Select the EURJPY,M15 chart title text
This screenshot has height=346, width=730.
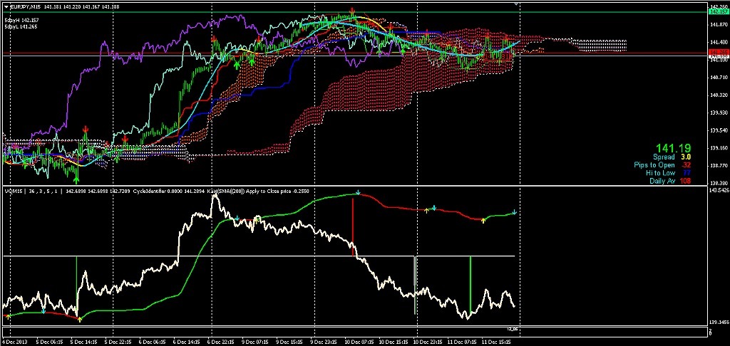click(x=26, y=6)
